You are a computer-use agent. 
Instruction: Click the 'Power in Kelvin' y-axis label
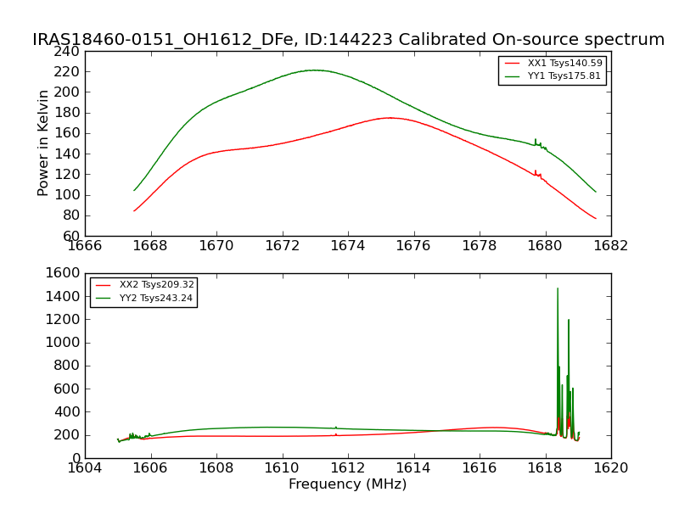click(x=43, y=143)
